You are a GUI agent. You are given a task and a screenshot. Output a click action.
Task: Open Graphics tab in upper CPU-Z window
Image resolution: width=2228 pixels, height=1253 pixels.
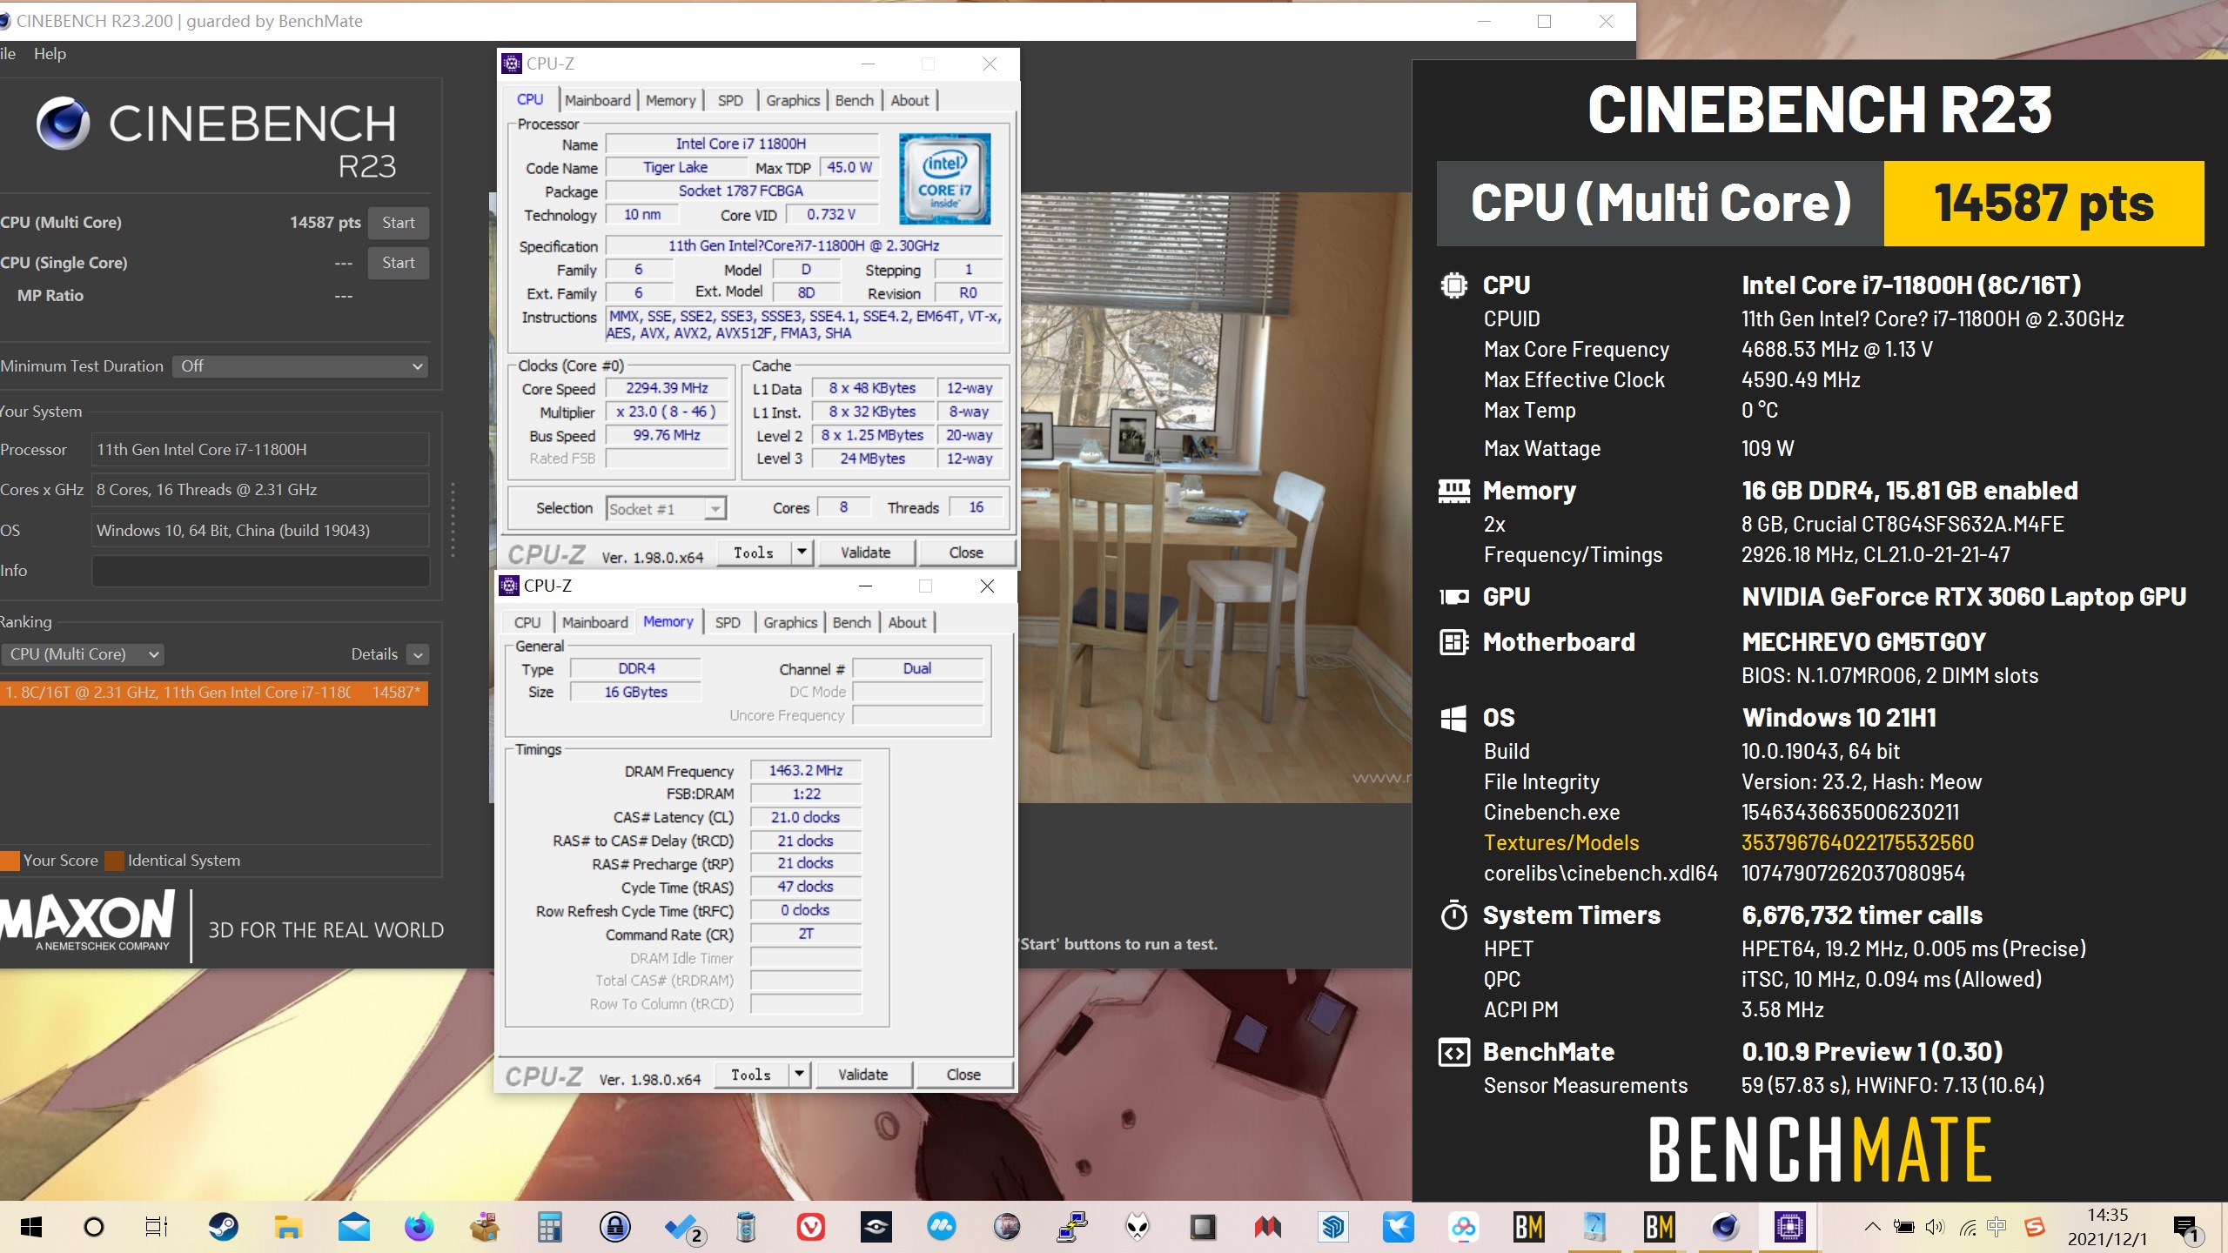[793, 100]
